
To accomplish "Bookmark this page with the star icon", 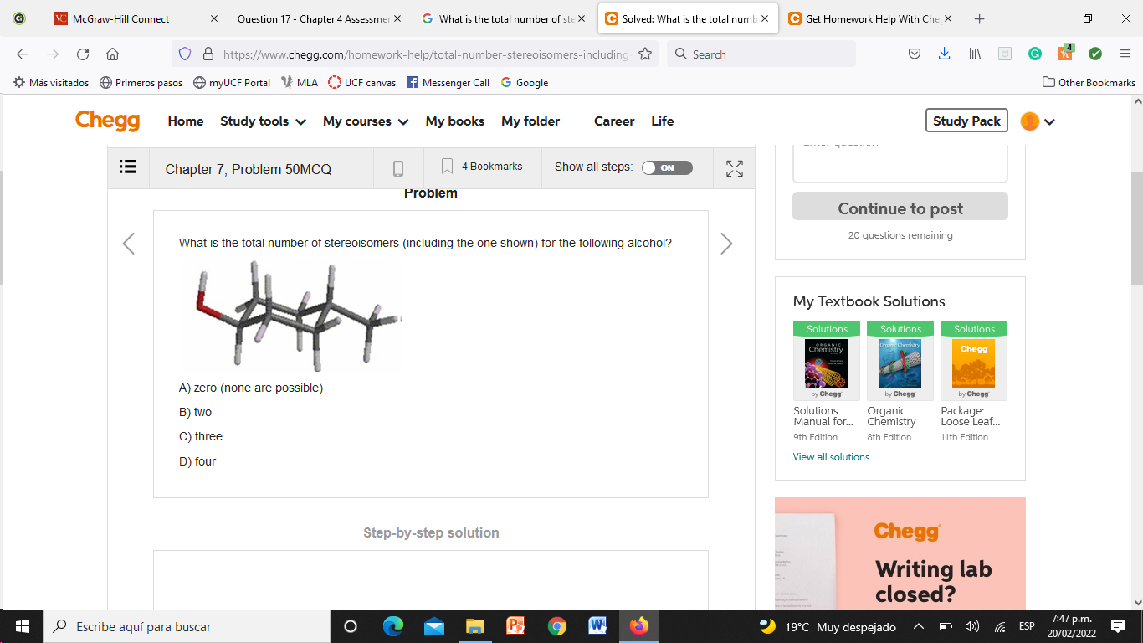I will [645, 54].
